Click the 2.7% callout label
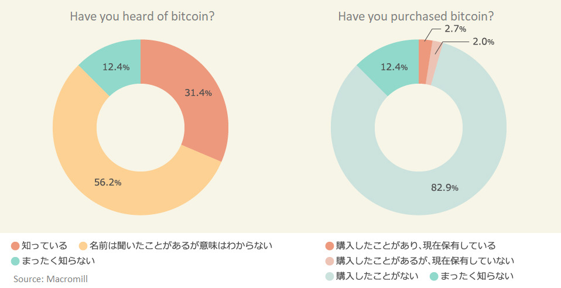 [x=454, y=28]
